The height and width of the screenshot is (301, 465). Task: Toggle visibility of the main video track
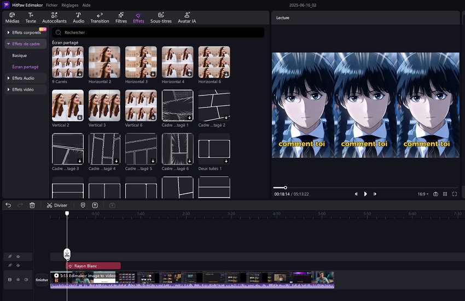coord(18,280)
